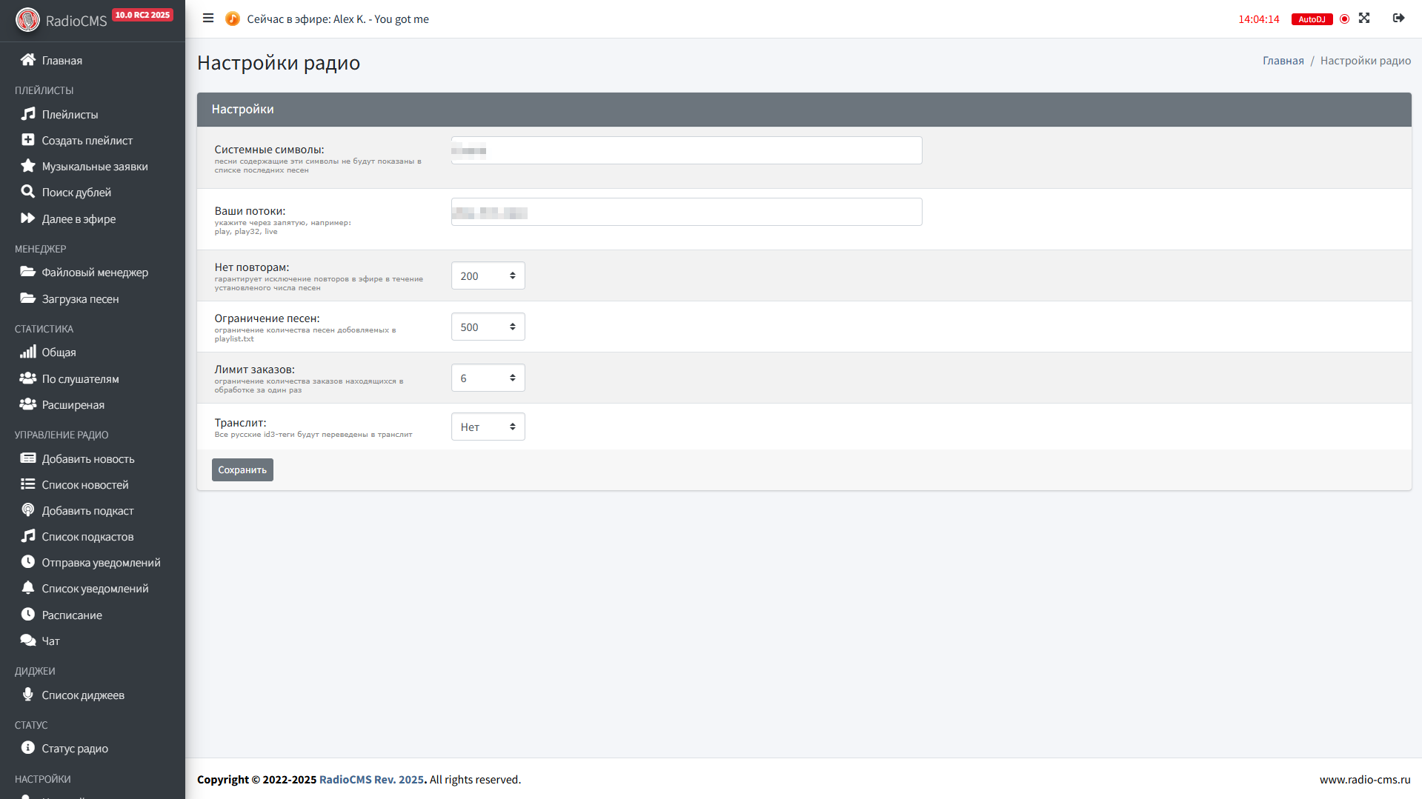Viewport: 1422px width, 799px height.
Task: Toggle the hamburger sidebar menu icon
Action: (x=208, y=19)
